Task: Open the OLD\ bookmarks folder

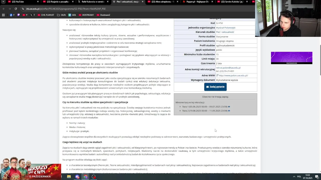Action: (61, 15)
